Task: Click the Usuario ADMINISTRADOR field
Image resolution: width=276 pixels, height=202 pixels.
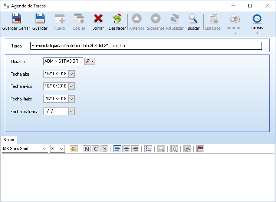Action: (x=63, y=62)
